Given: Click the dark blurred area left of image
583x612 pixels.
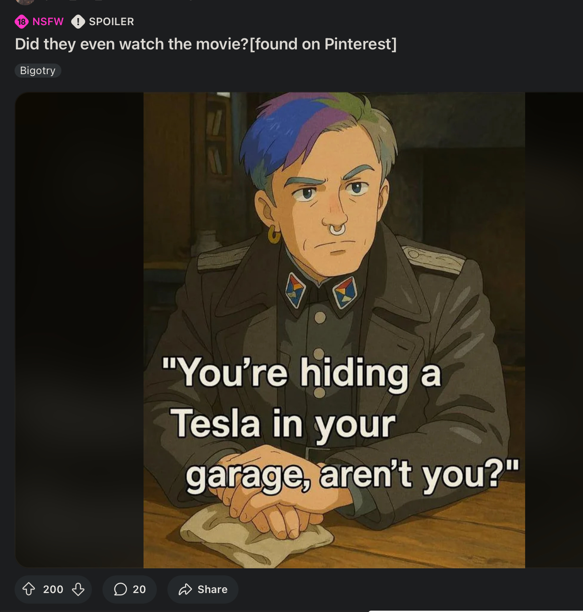Looking at the screenshot, I should [x=79, y=330].
